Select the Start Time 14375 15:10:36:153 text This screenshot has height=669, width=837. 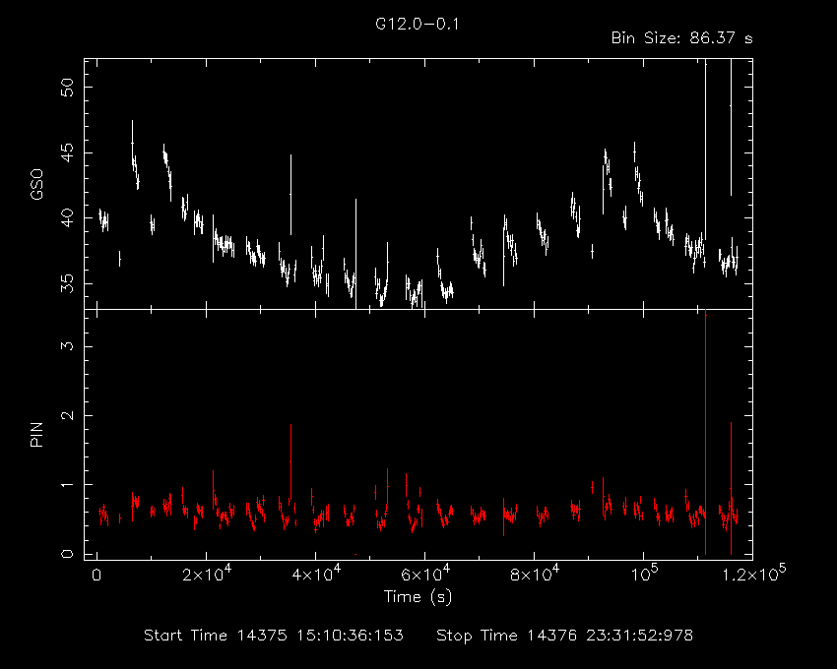point(274,636)
